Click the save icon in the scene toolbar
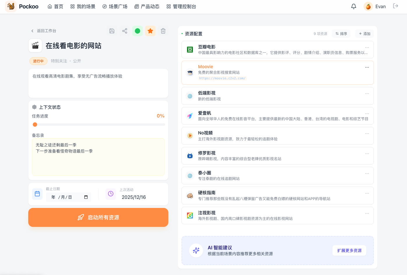407x275 pixels. 112,31
